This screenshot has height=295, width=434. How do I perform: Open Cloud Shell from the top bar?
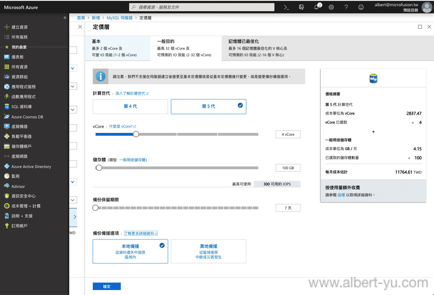(286, 7)
